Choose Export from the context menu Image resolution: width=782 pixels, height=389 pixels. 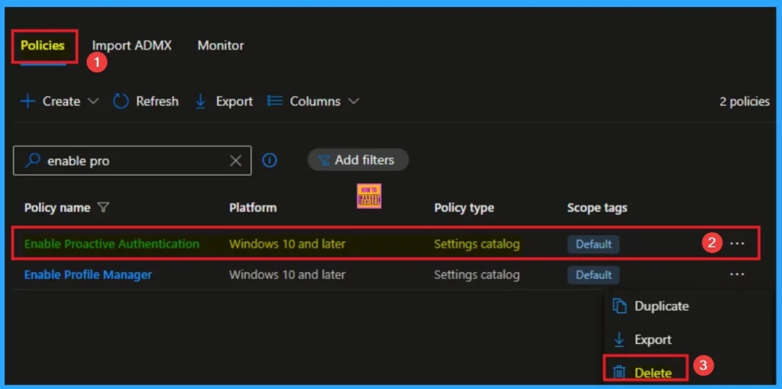(x=653, y=340)
